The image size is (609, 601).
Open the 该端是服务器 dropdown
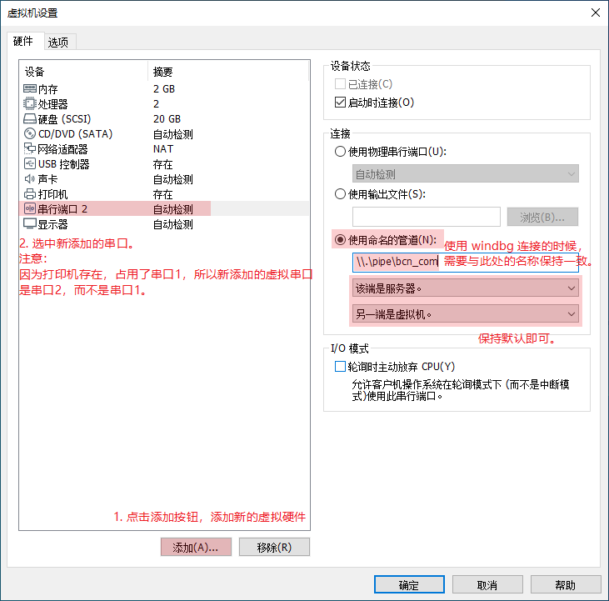[466, 288]
